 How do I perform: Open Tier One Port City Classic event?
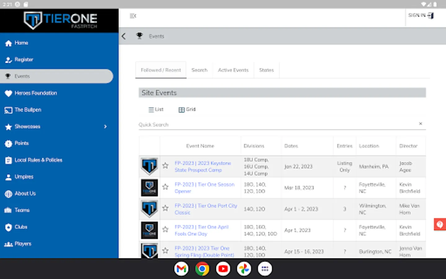(x=206, y=209)
